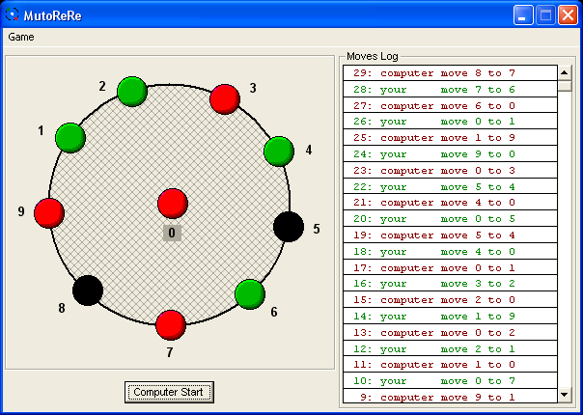The height and width of the screenshot is (415, 583).
Task: Click the red piece at center position 0
Action: click(x=172, y=204)
